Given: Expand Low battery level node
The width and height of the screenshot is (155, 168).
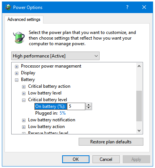Looking at the screenshot, I should (24, 93).
